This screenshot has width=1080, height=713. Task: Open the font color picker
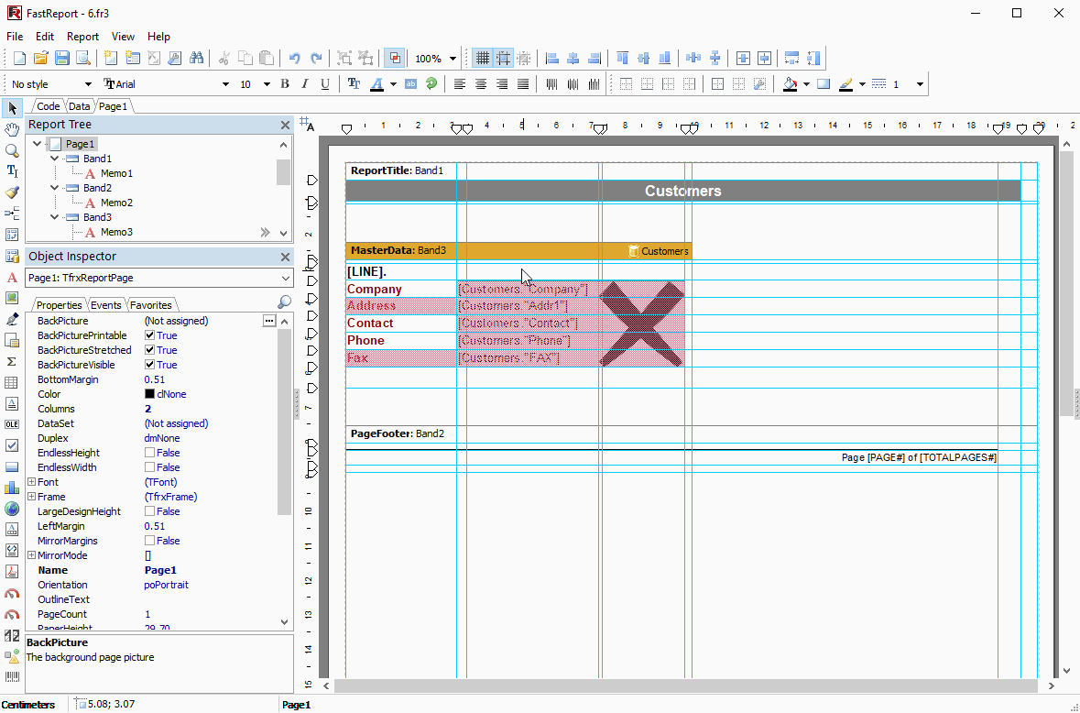pyautogui.click(x=393, y=84)
